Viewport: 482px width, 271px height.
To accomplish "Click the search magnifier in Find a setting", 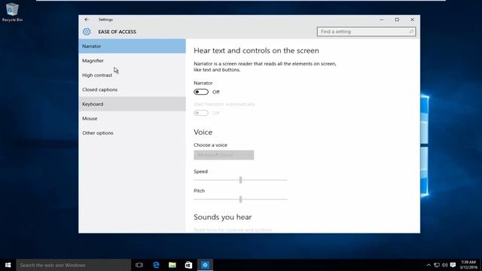I will pos(411,32).
